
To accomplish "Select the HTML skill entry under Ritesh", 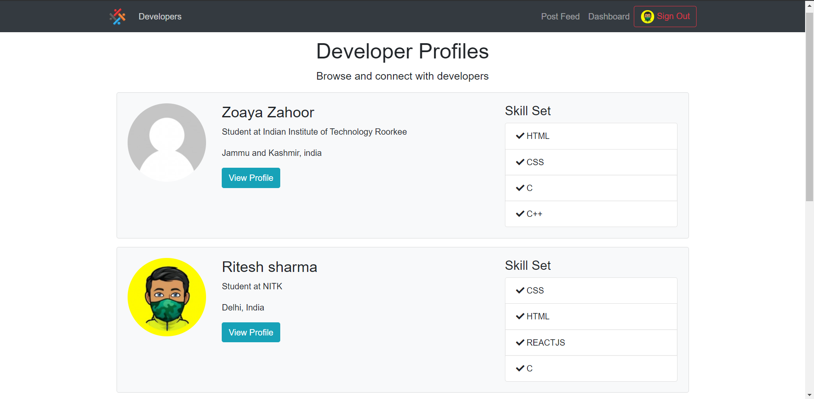I will (x=591, y=316).
